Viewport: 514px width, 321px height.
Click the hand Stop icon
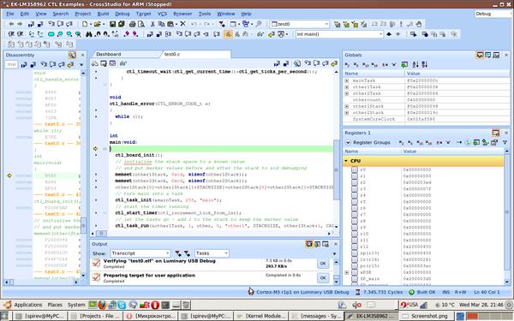click(419, 24)
